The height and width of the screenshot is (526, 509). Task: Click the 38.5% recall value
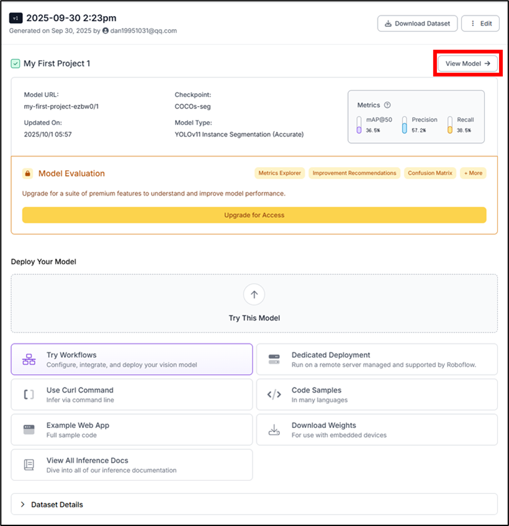coord(464,130)
